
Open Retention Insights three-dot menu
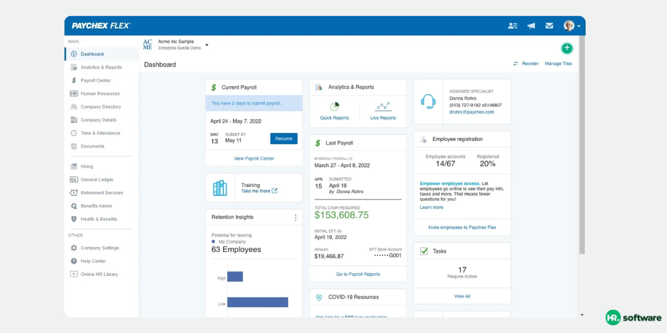point(296,218)
